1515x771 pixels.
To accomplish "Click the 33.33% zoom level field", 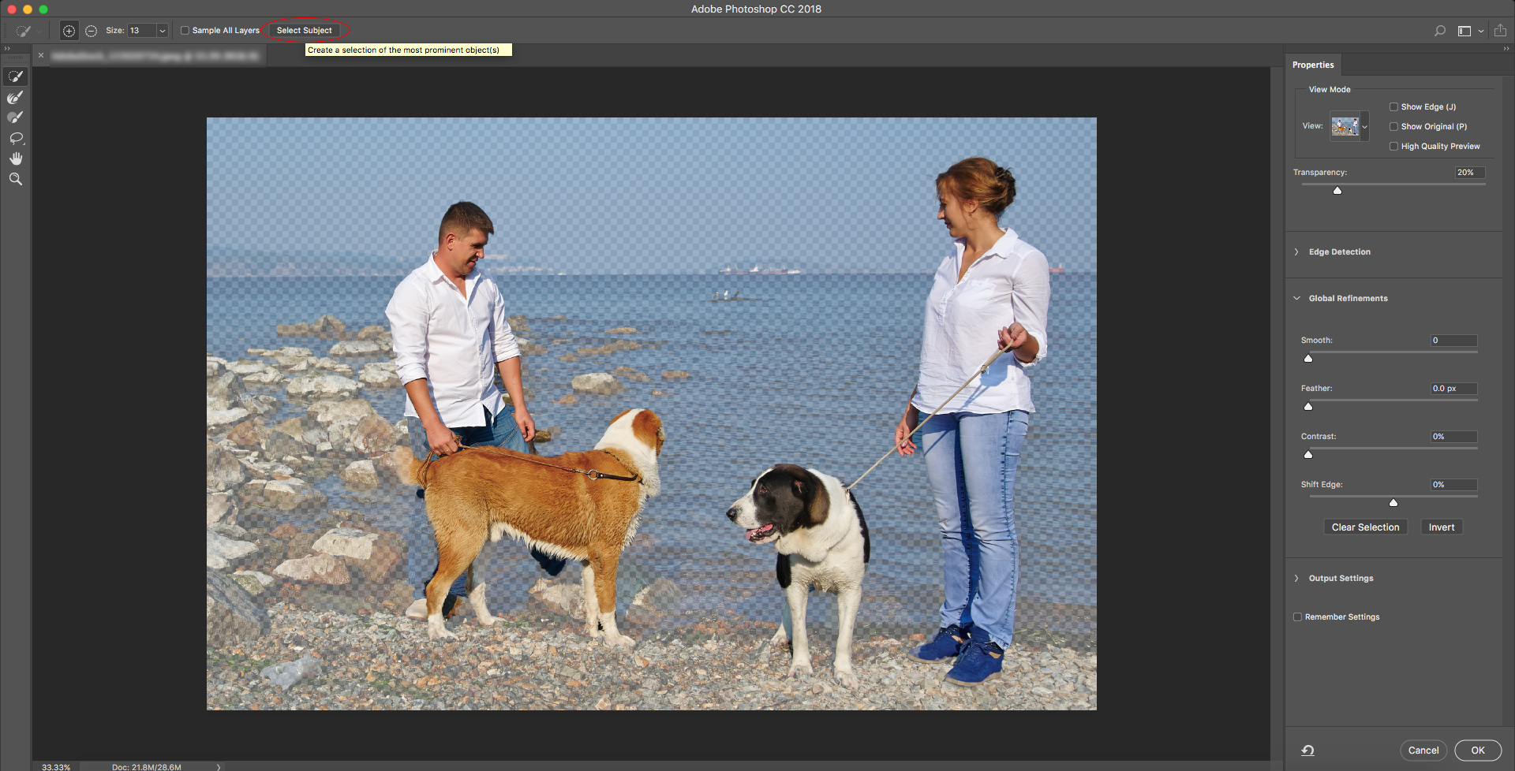I will click(x=56, y=767).
